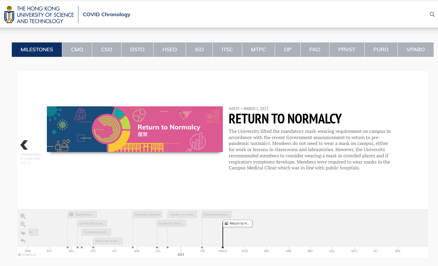The height and width of the screenshot is (266, 438).
Task: Open the Opening Campus timeline event
Action: [x=147, y=214]
